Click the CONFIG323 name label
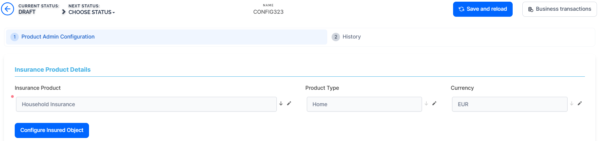The height and width of the screenshot is (141, 603). [268, 12]
